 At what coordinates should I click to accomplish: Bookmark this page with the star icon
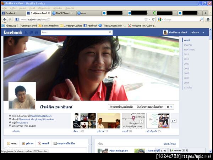(146, 19)
